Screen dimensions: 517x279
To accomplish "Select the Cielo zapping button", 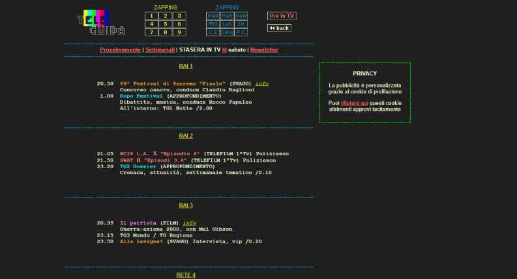I will pos(227,33).
